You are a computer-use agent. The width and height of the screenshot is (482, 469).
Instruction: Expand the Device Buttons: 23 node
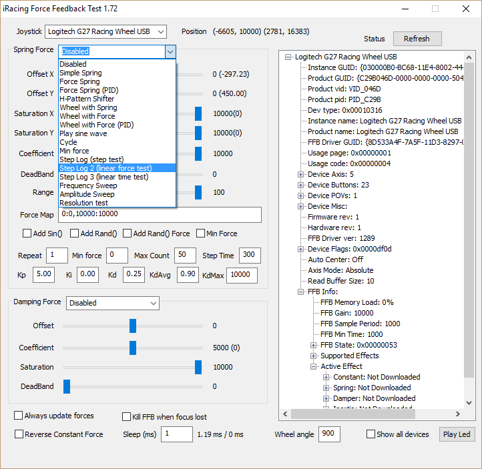(300, 185)
